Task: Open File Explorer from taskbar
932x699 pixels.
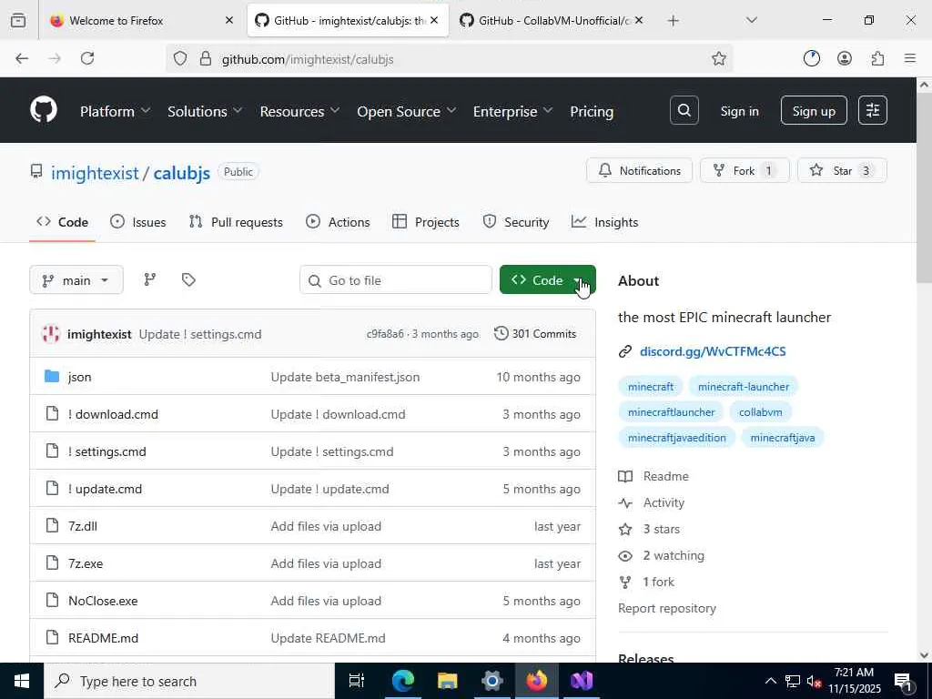Action: (x=447, y=681)
